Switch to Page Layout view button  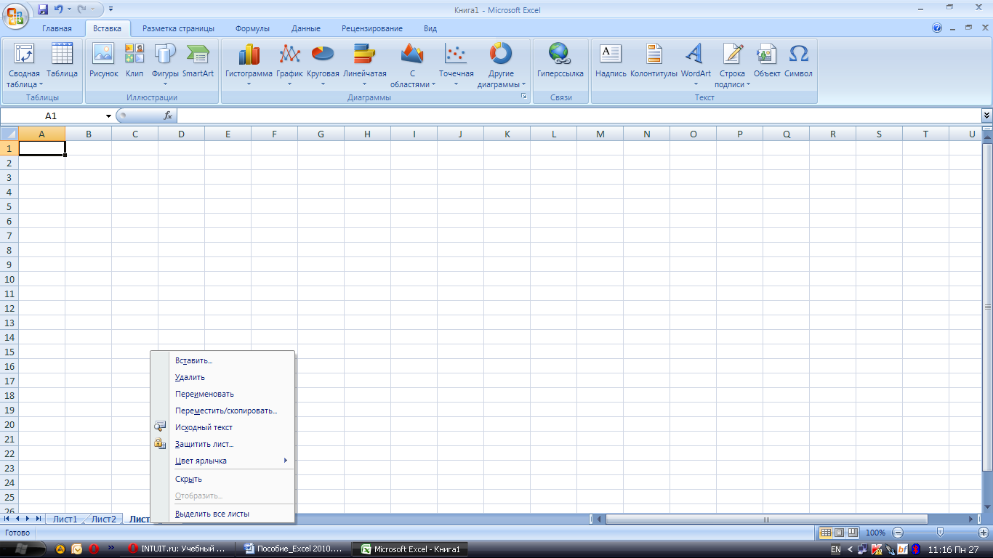click(x=839, y=533)
